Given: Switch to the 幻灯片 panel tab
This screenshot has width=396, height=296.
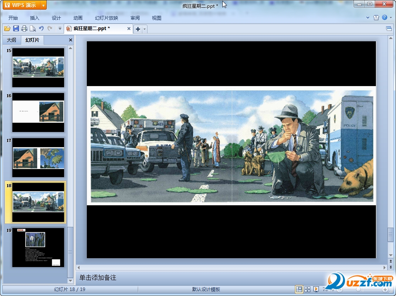Looking at the screenshot, I should coord(32,40).
